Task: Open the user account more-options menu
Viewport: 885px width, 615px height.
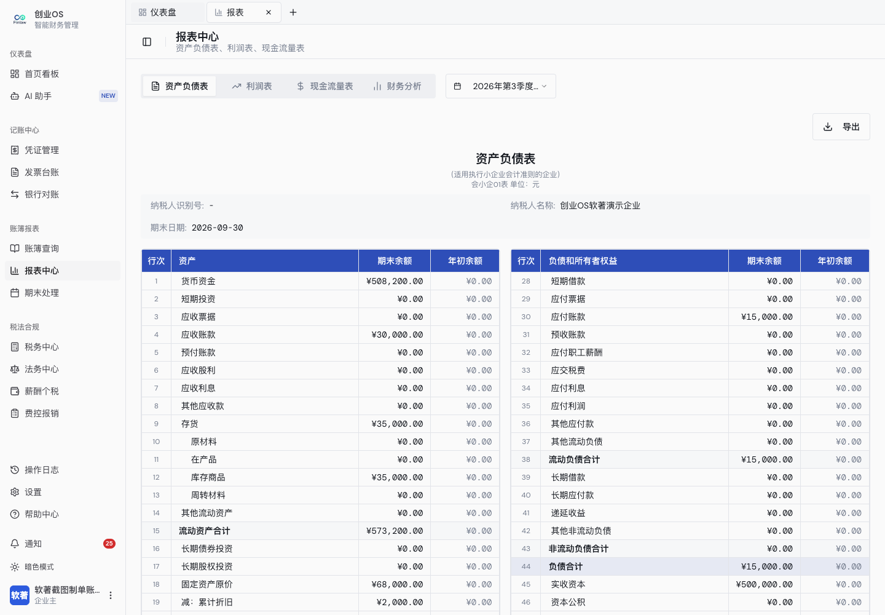Action: 111,595
